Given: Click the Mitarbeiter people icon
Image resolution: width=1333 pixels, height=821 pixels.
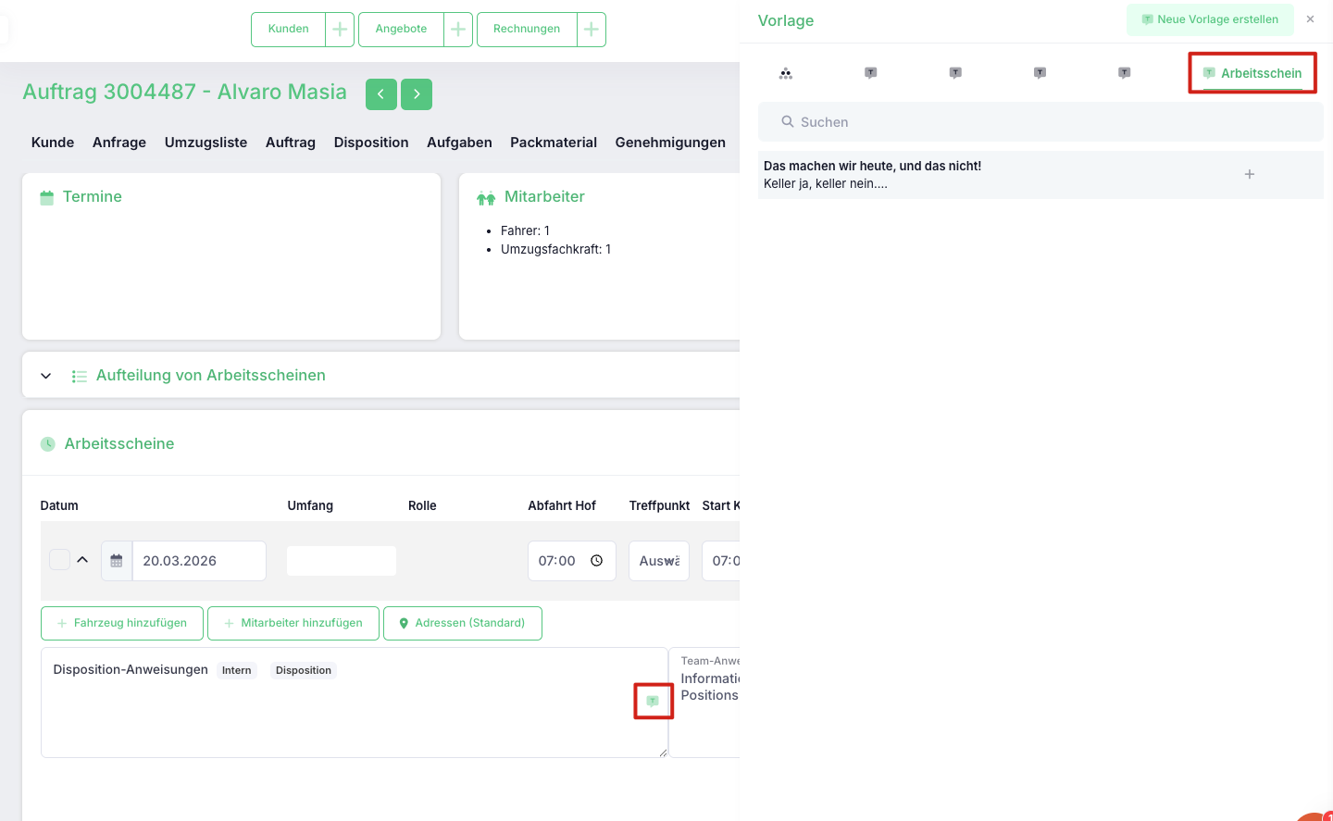Looking at the screenshot, I should [486, 198].
